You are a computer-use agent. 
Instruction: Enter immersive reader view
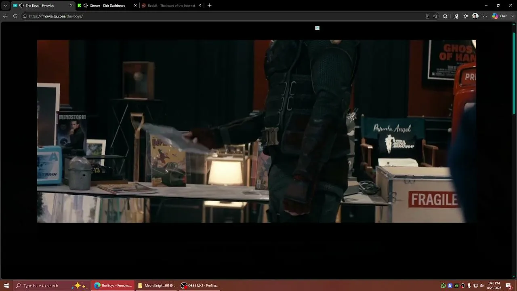(x=427, y=16)
